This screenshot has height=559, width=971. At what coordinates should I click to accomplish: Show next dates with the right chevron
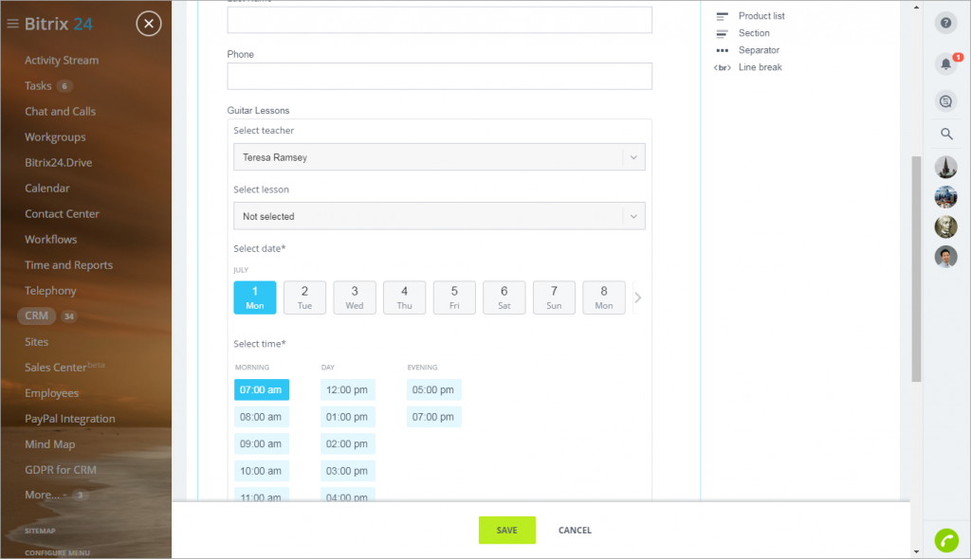point(638,298)
